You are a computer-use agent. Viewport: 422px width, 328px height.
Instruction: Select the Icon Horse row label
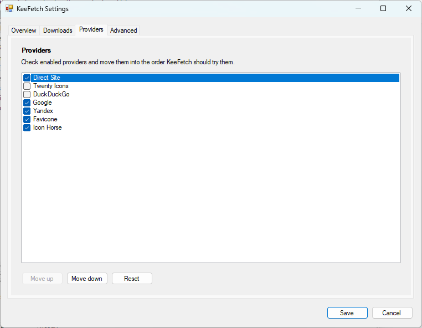(x=48, y=127)
